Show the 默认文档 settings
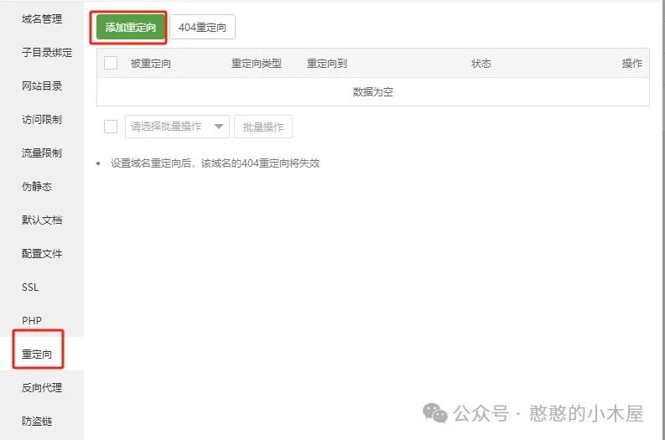Image resolution: width=665 pixels, height=440 pixels. (x=42, y=220)
